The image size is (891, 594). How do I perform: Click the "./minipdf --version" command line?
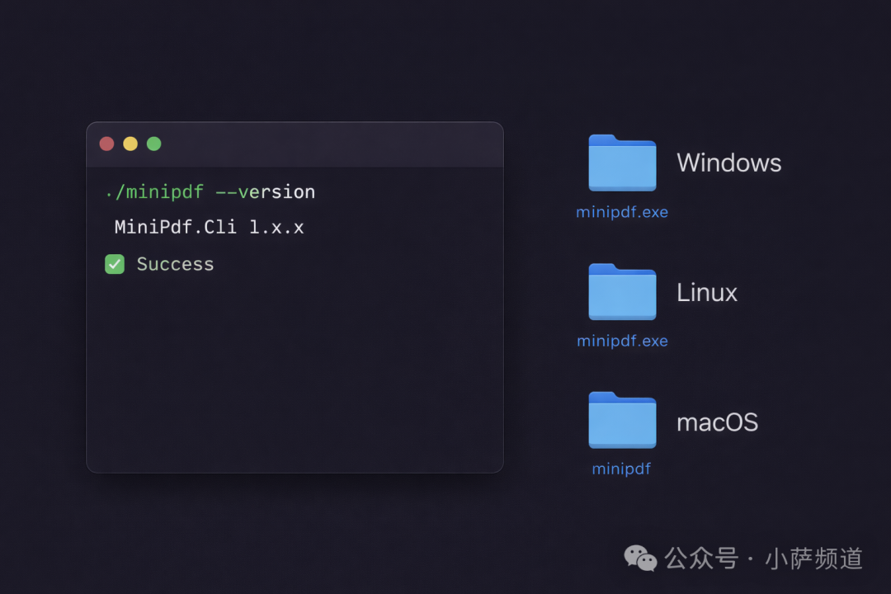click(210, 192)
